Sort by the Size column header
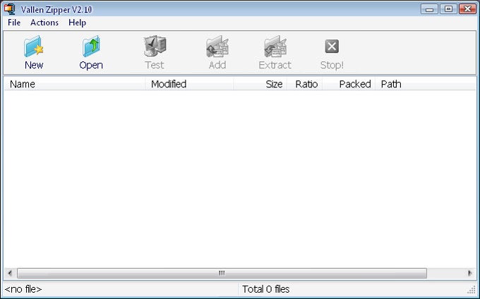The image size is (480, 299). 260,84
